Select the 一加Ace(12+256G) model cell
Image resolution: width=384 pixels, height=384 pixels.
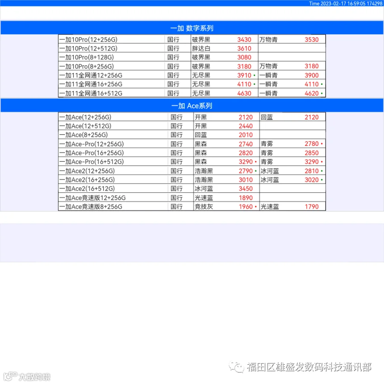pos(113,117)
